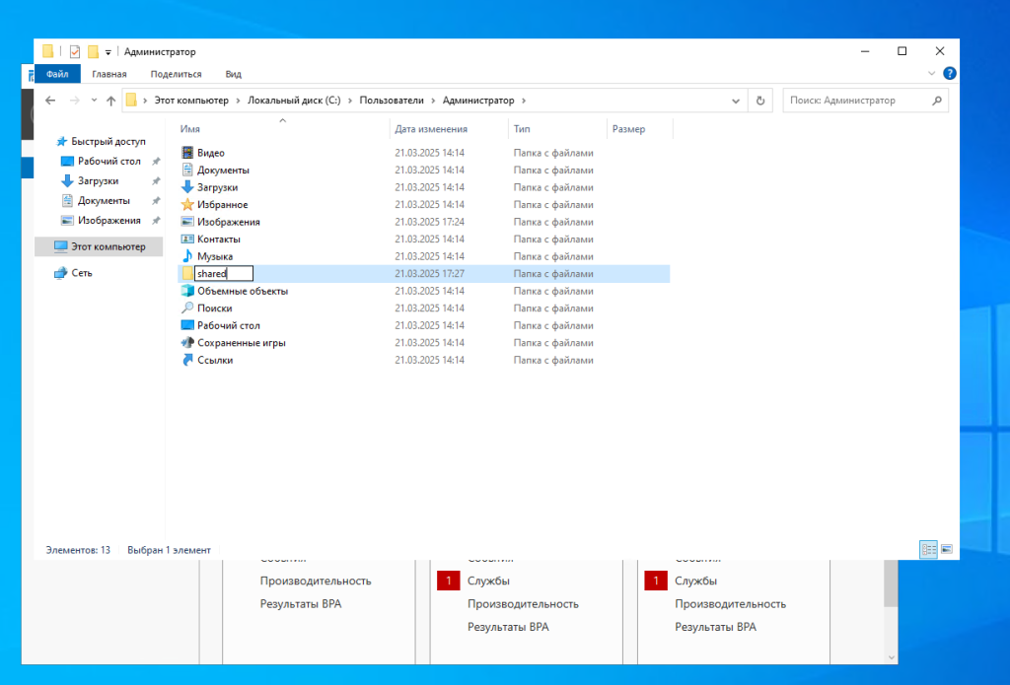Click Локальный диск (C:) breadcrumb
This screenshot has width=1010, height=685.
294,101
